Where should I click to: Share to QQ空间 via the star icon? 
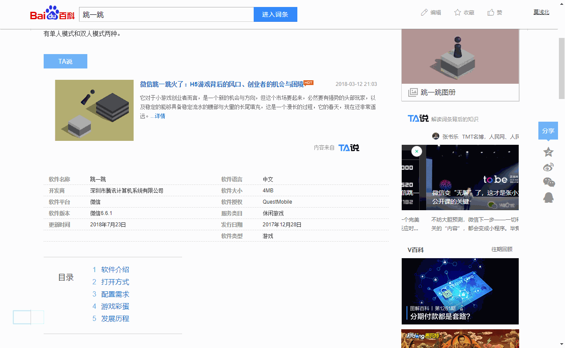coord(548,152)
